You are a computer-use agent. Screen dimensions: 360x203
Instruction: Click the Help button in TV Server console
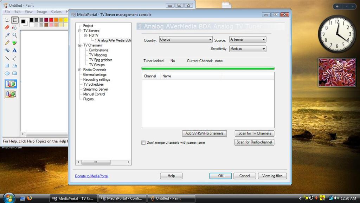click(x=171, y=176)
